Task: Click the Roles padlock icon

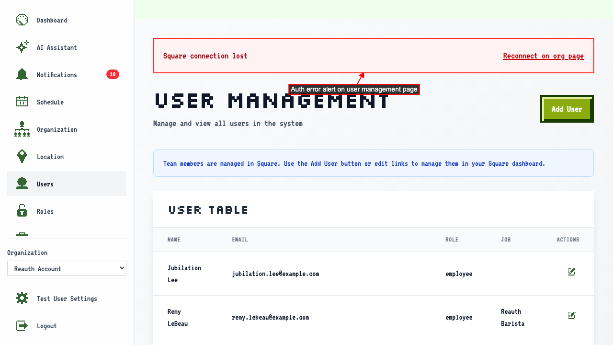Action: pos(22,211)
